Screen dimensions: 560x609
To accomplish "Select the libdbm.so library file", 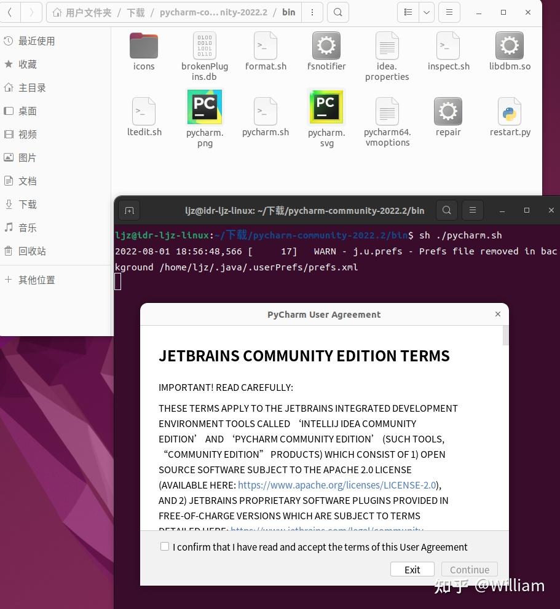I will coord(510,46).
